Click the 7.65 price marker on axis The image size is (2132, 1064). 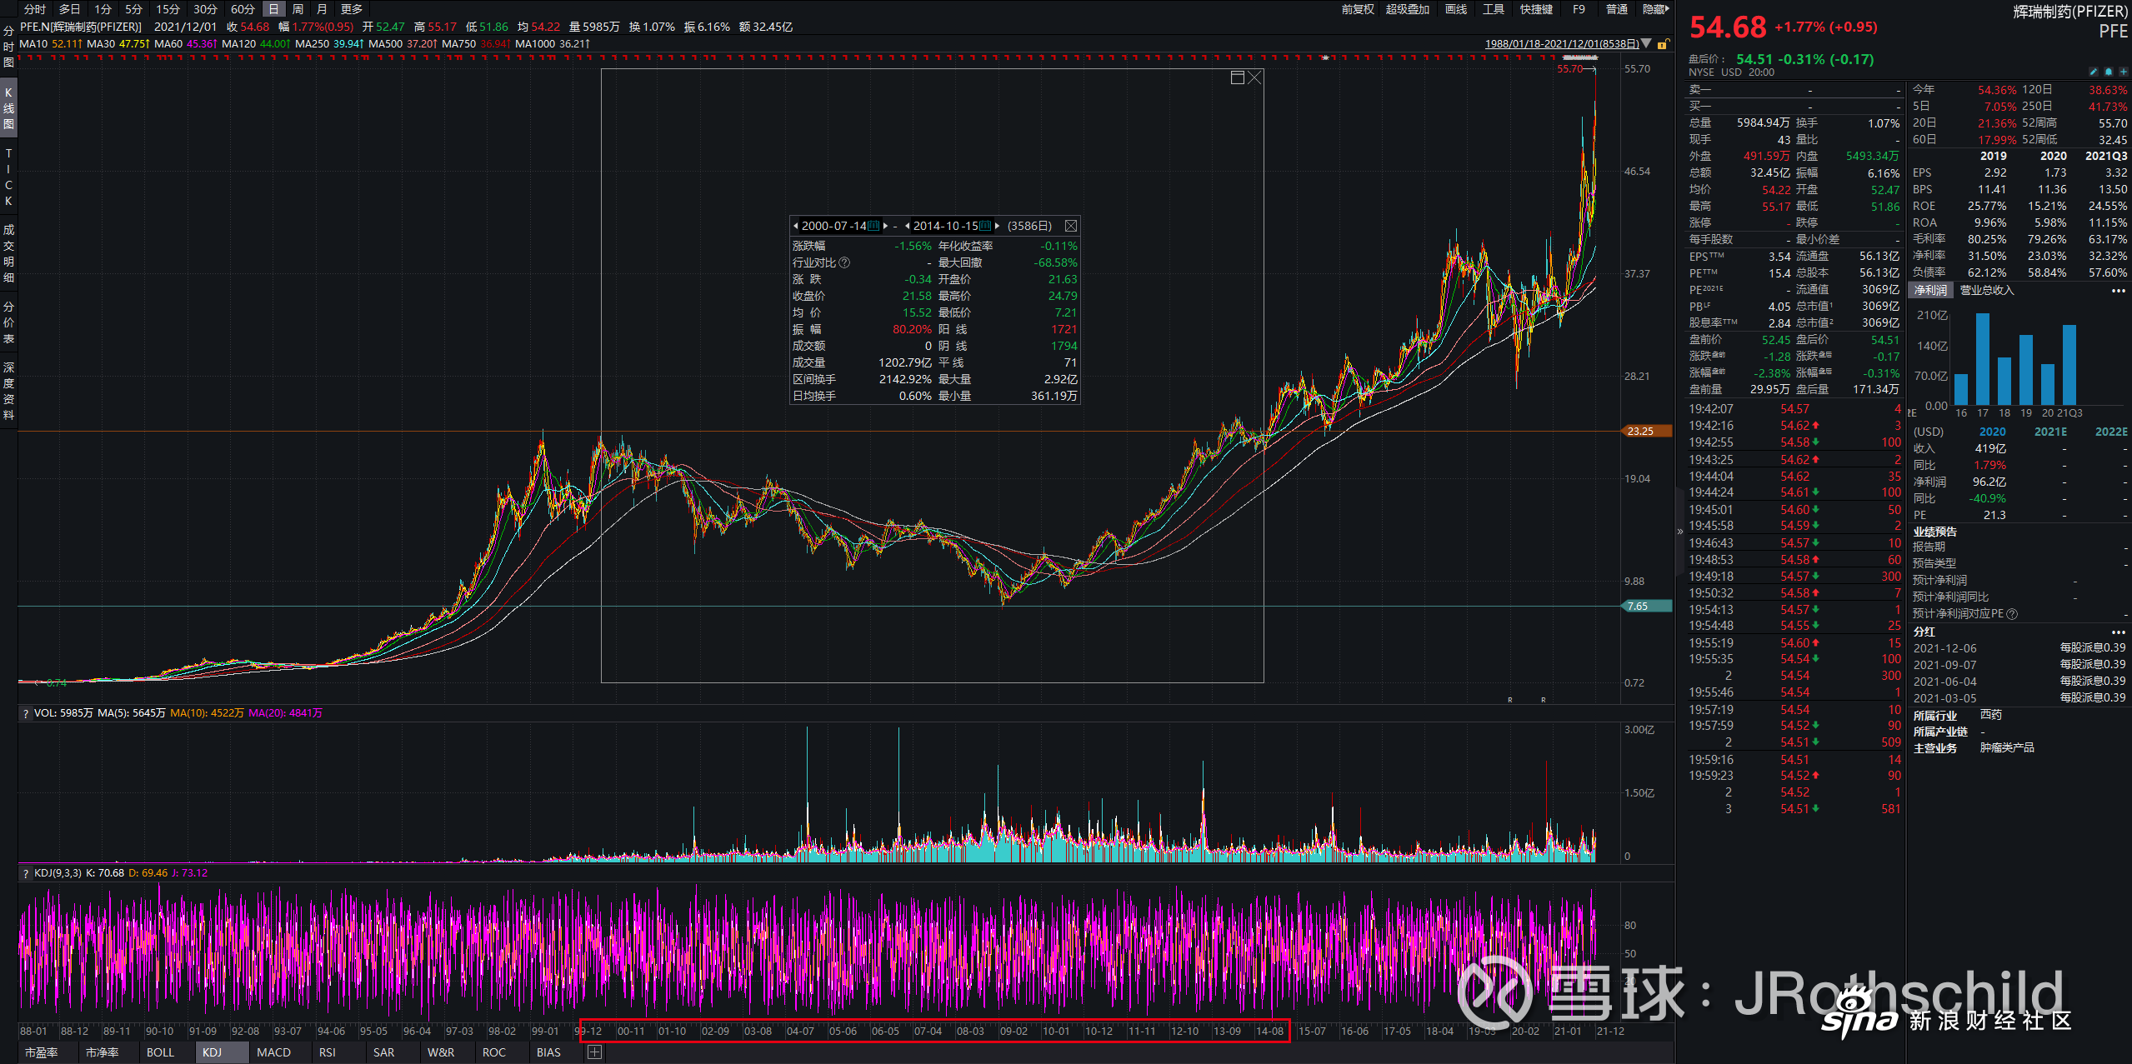(x=1645, y=607)
